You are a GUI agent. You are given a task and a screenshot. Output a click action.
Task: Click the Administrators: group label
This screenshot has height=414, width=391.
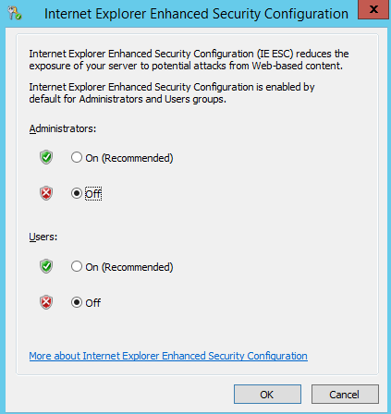[63, 128]
